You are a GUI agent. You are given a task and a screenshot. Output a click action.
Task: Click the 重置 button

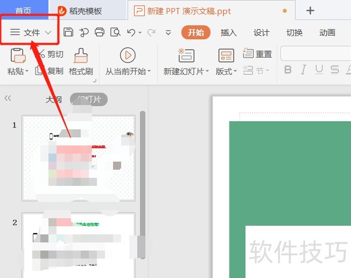click(257, 54)
